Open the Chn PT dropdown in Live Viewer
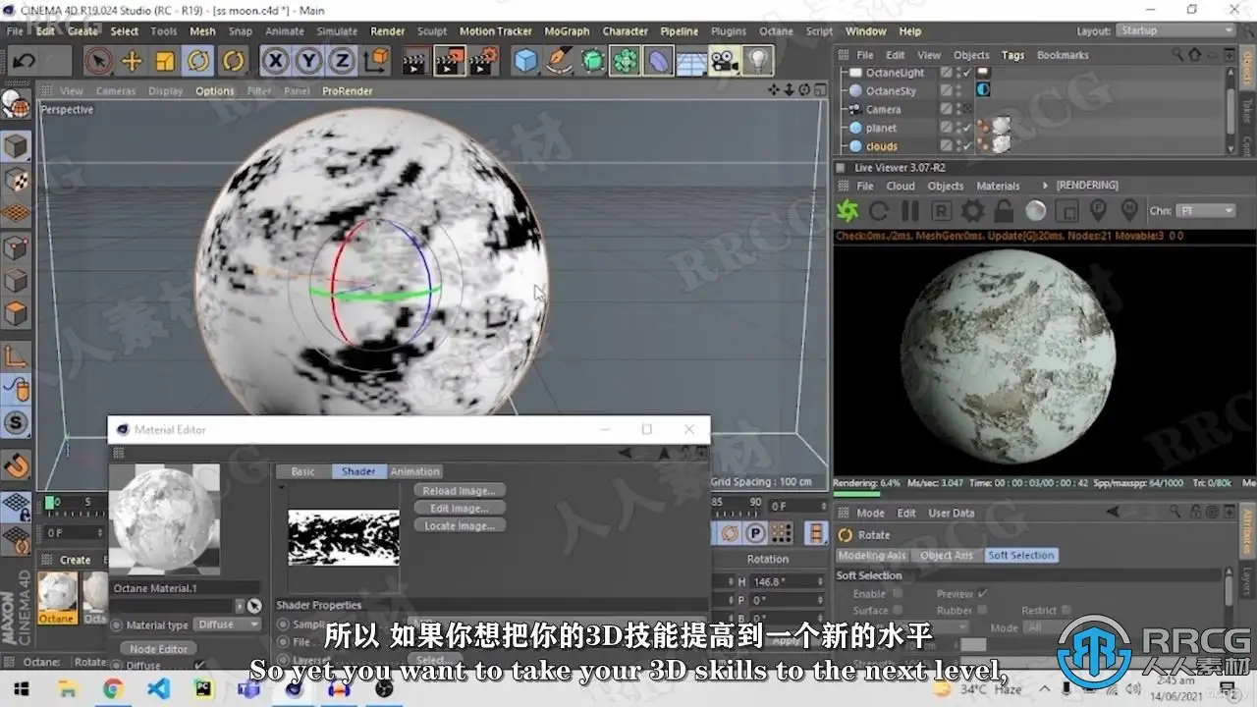1257x707 pixels. coord(1206,210)
